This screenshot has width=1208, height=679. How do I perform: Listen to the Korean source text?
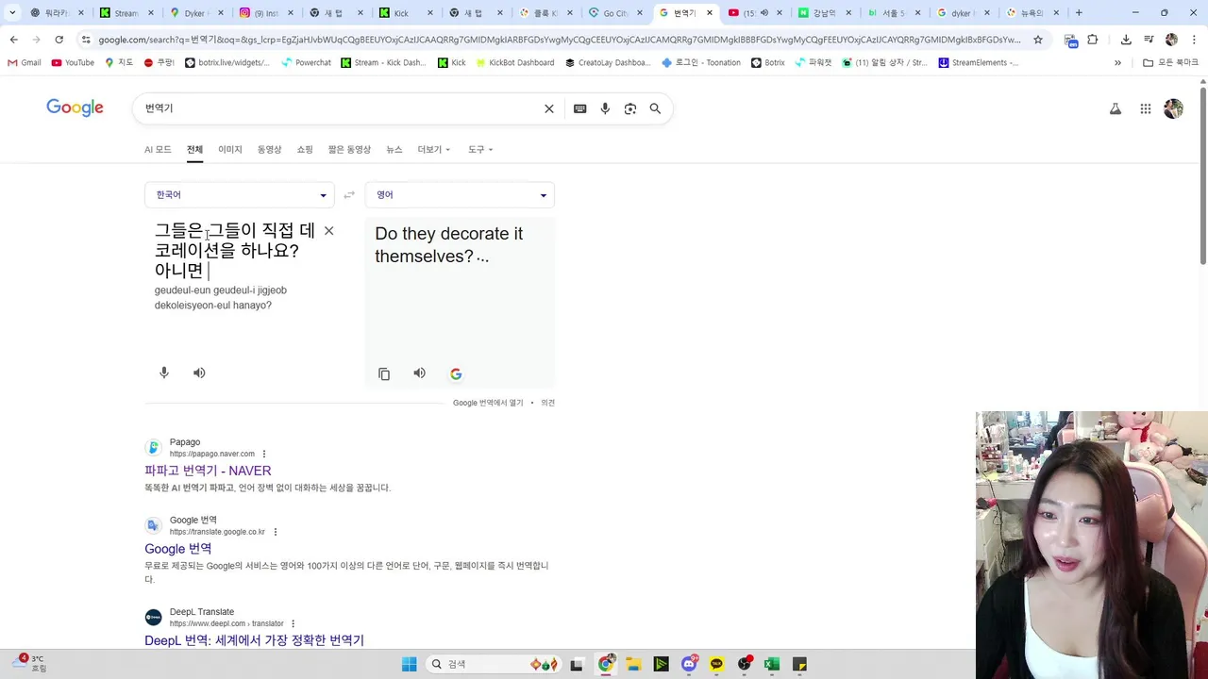199,373
